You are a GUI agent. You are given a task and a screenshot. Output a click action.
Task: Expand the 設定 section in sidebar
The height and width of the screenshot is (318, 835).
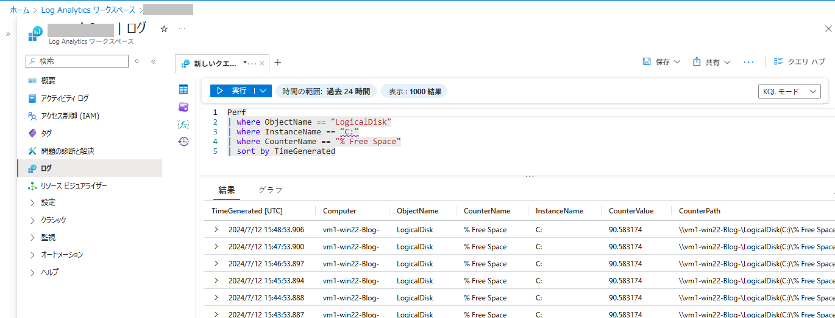pos(32,202)
